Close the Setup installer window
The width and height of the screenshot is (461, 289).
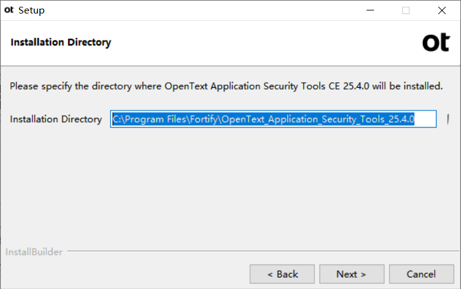click(442, 10)
